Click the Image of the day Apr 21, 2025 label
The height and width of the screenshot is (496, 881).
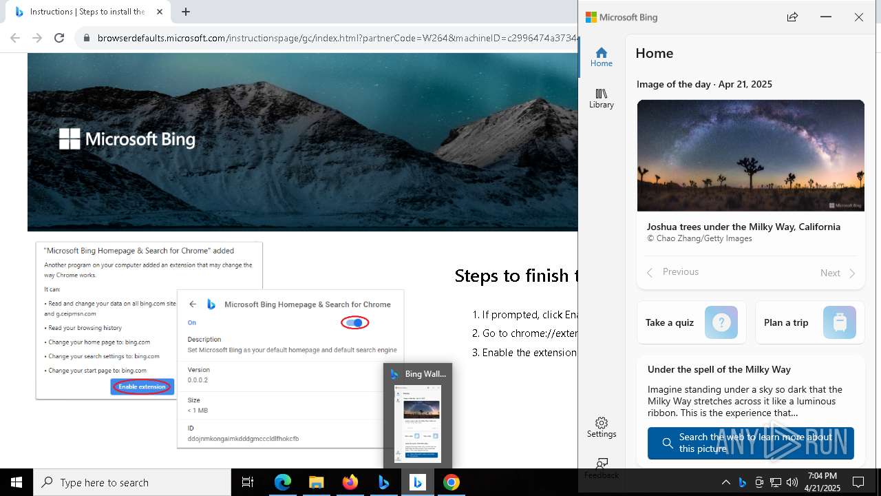(x=704, y=84)
